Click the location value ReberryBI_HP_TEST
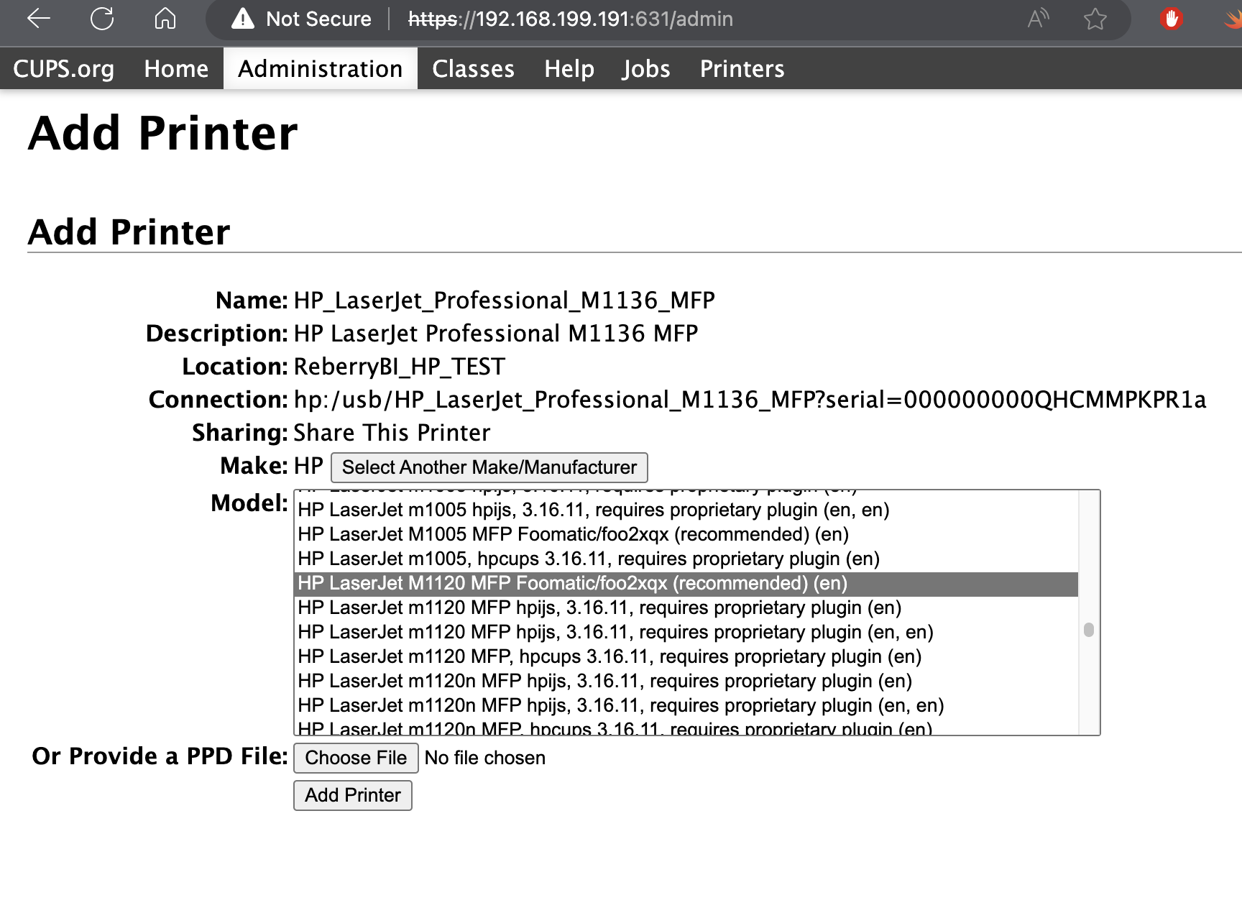1242x903 pixels. (x=400, y=367)
